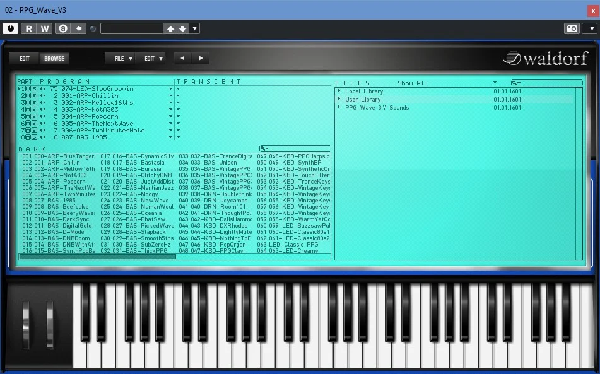Switch to the EDIT page tab
This screenshot has height=374, width=600.
pos(25,59)
